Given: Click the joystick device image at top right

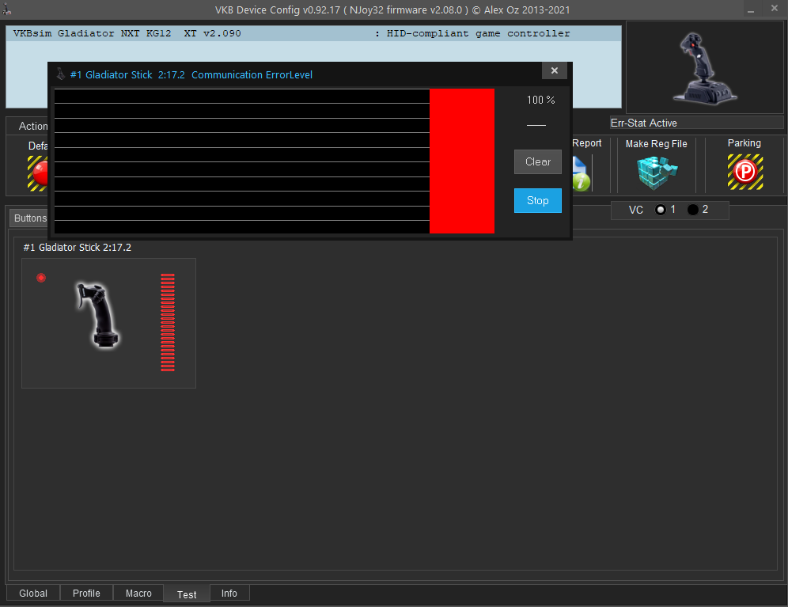Looking at the screenshot, I should pos(703,68).
